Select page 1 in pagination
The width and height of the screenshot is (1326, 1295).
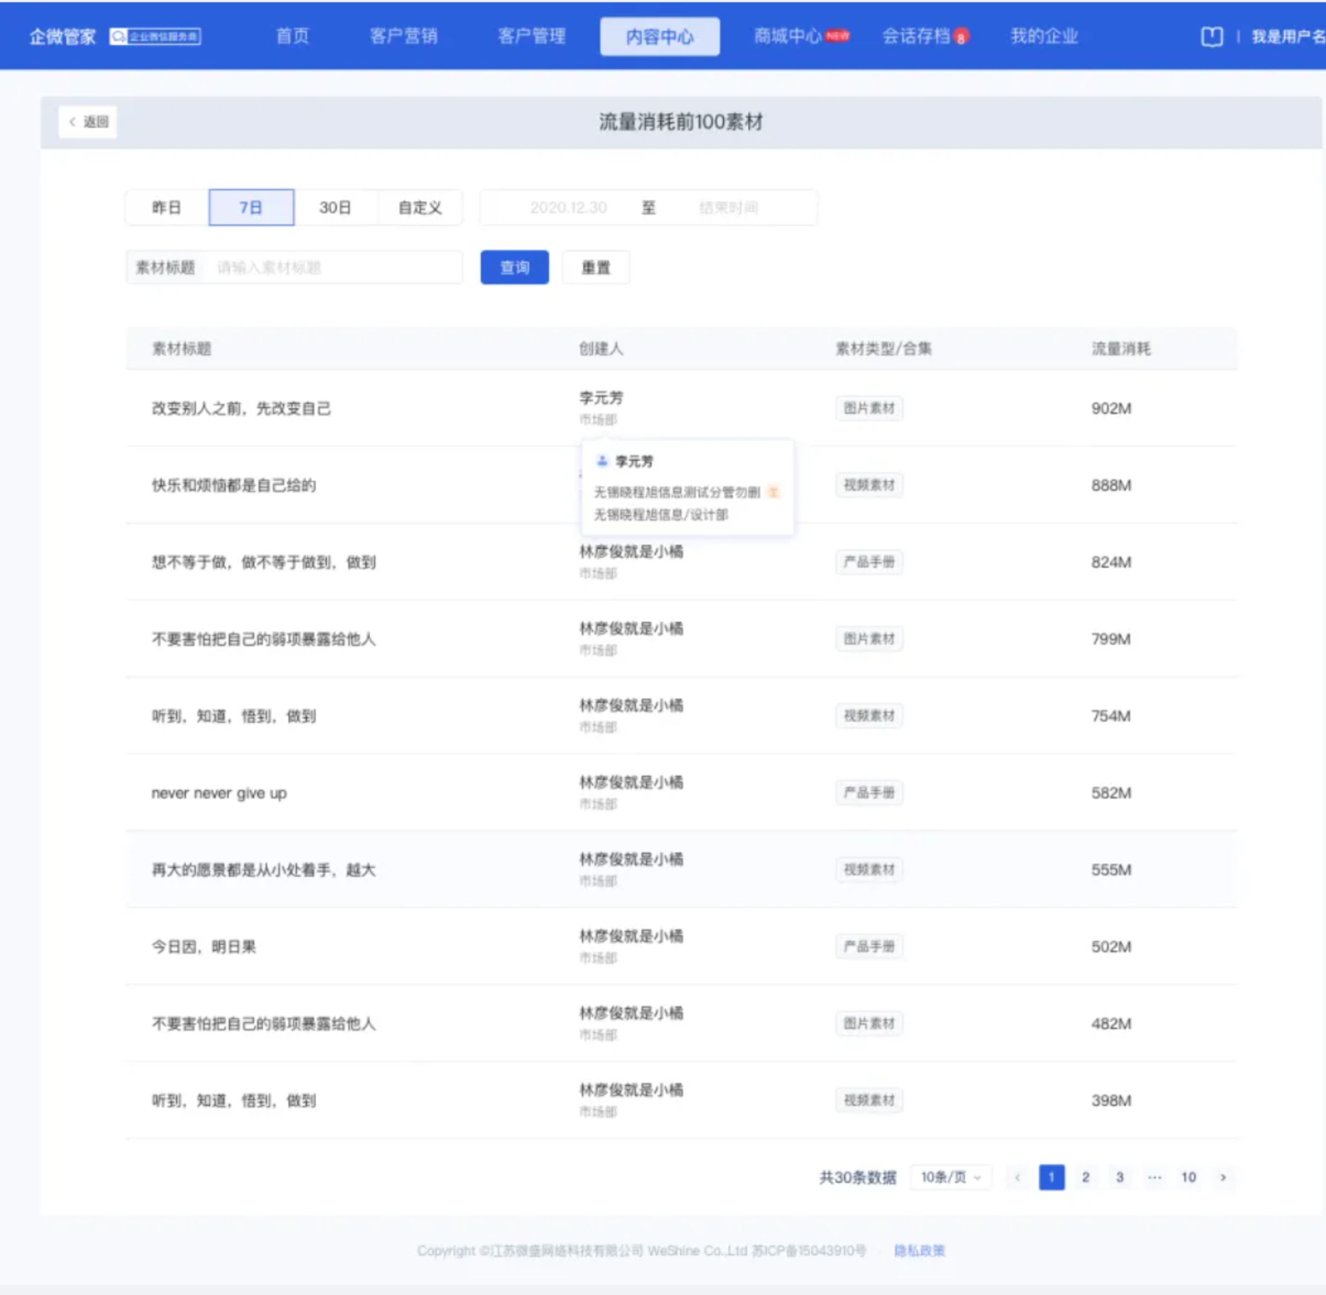pos(1051,1177)
